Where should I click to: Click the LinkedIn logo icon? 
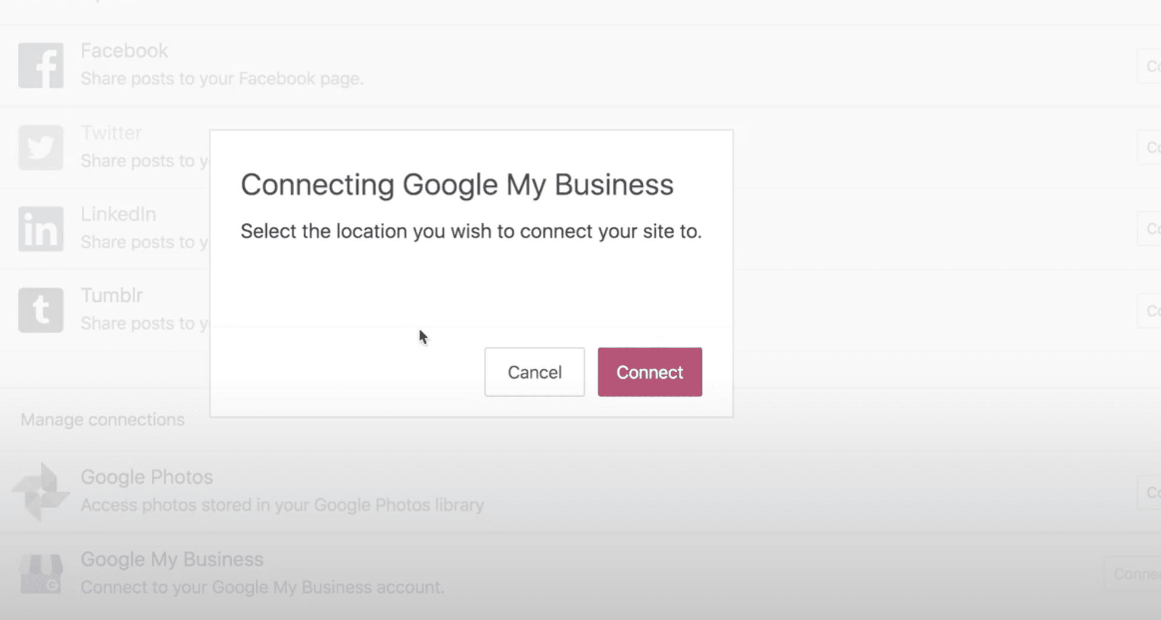41,229
